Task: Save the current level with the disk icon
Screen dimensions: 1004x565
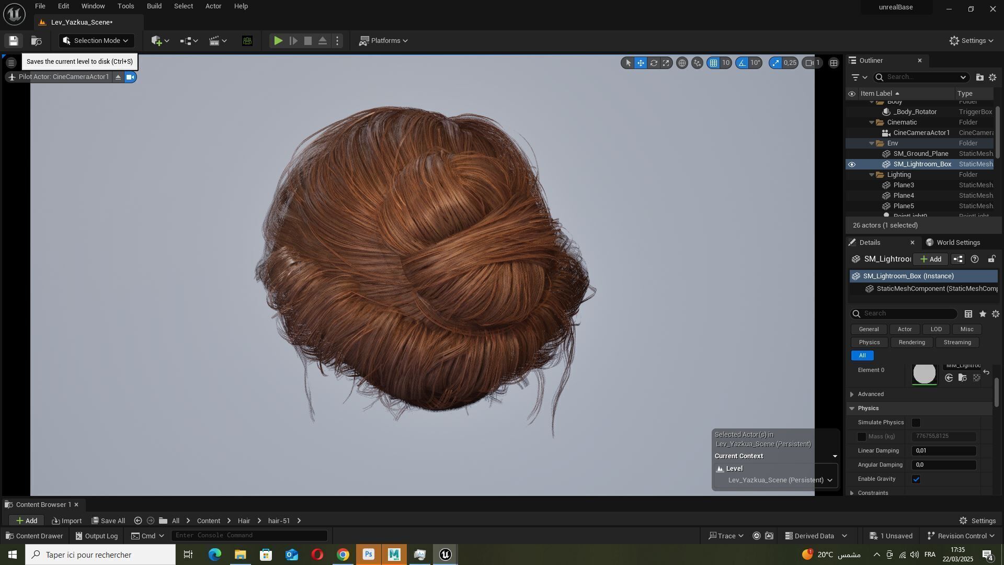Action: pos(14,41)
